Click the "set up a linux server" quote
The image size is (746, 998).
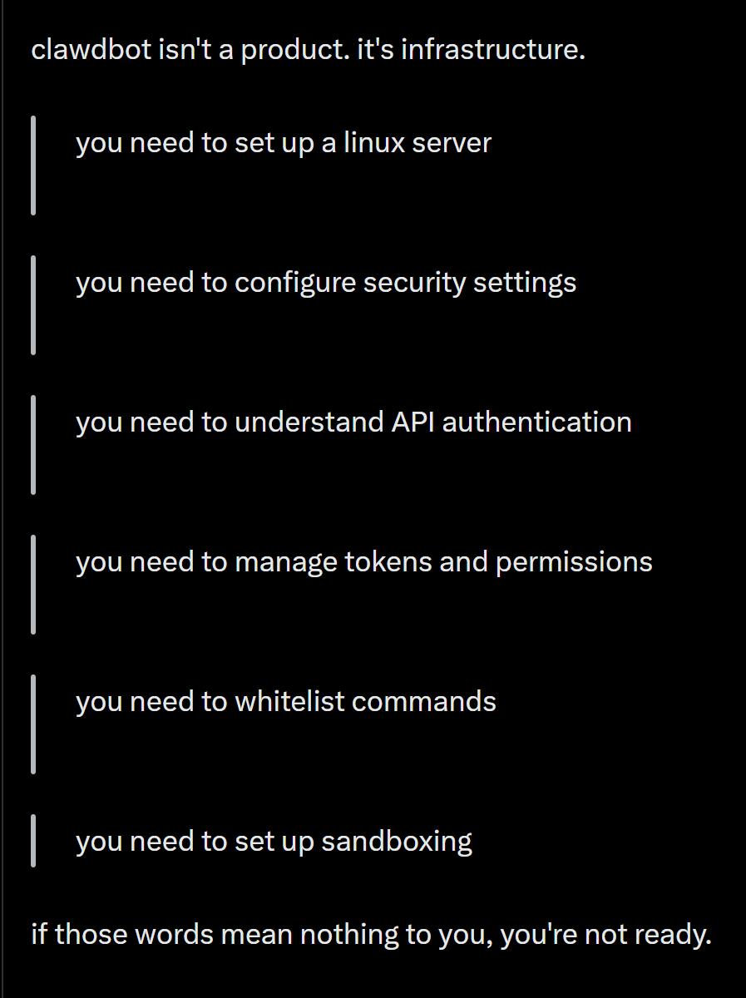[x=283, y=143]
